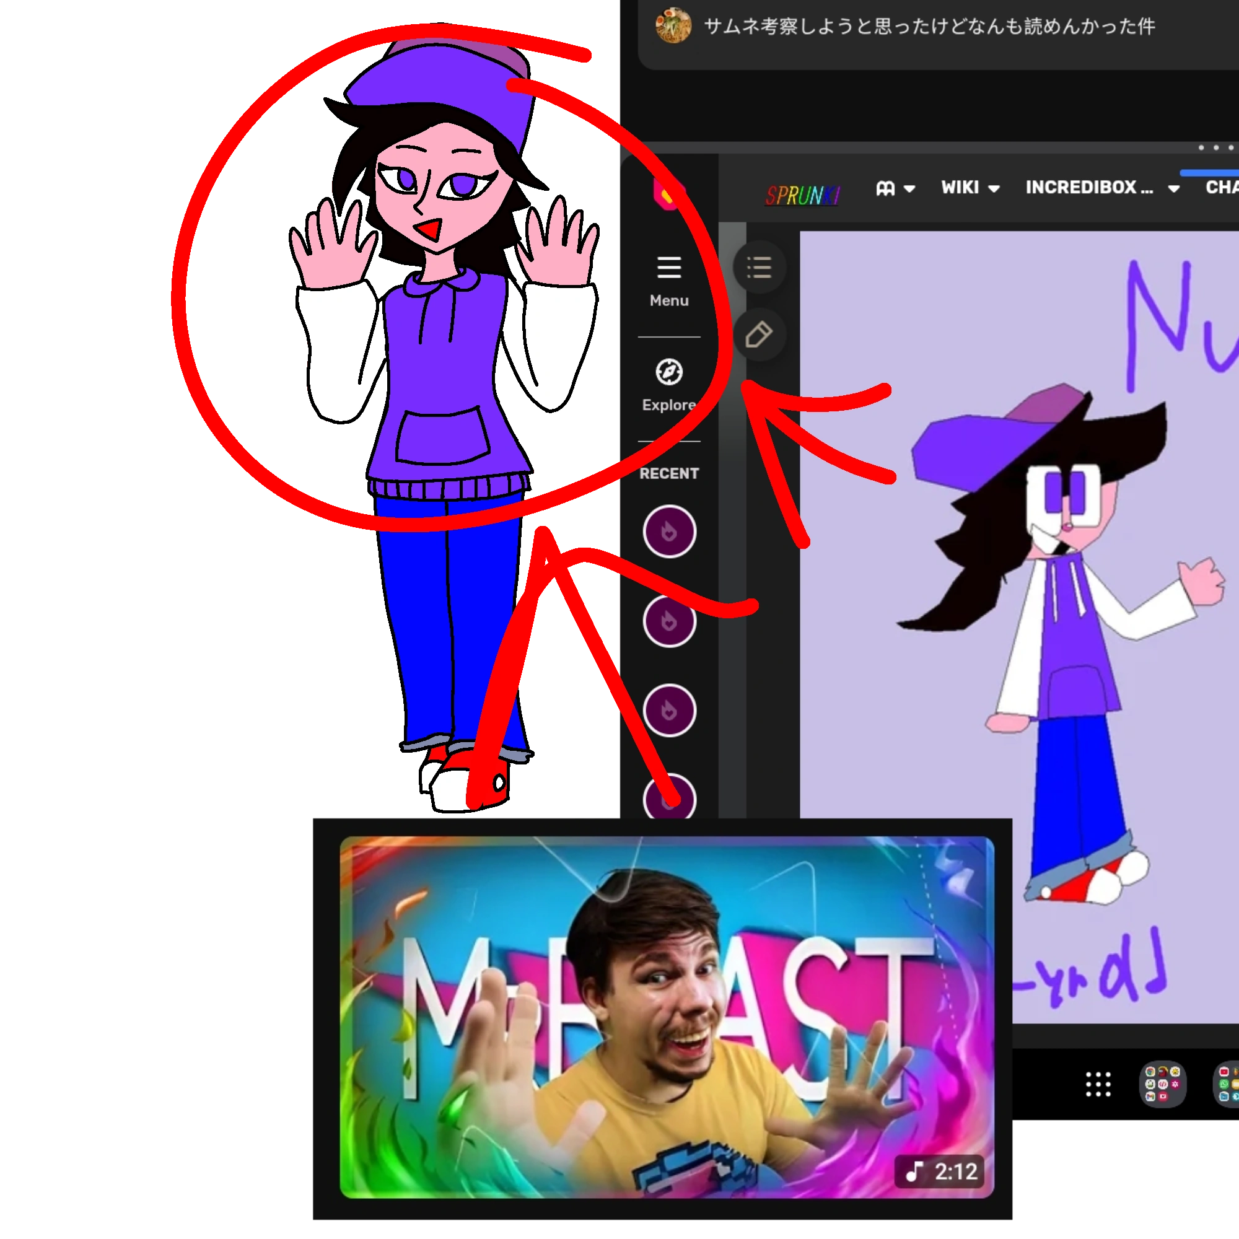Image resolution: width=1239 pixels, height=1239 pixels.
Task: Open the third recent wiki flame icon
Action: click(669, 711)
